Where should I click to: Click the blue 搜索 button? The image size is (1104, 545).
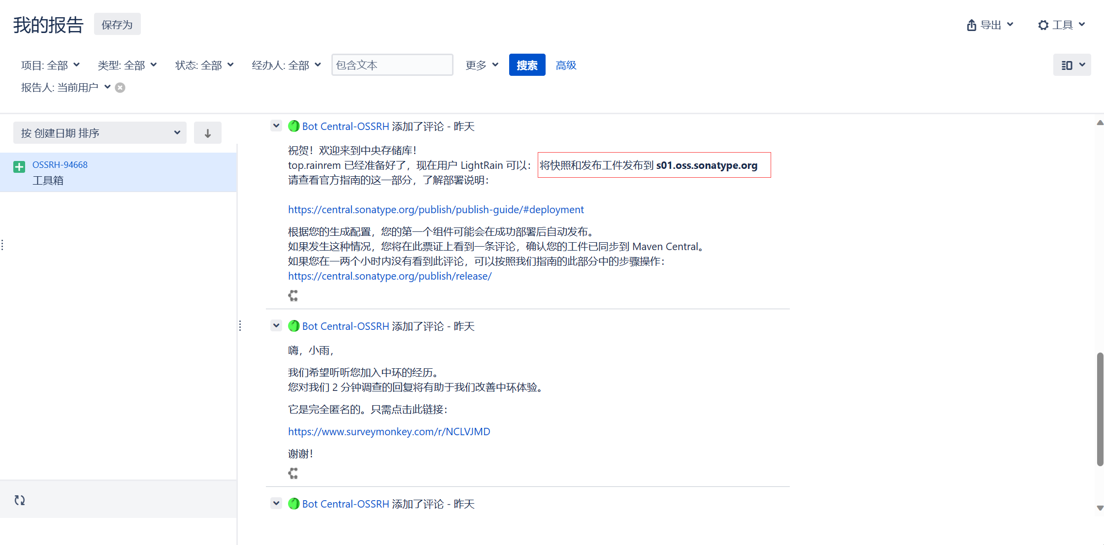pyautogui.click(x=527, y=65)
